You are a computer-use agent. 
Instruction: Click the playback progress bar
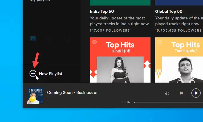tap(168, 102)
